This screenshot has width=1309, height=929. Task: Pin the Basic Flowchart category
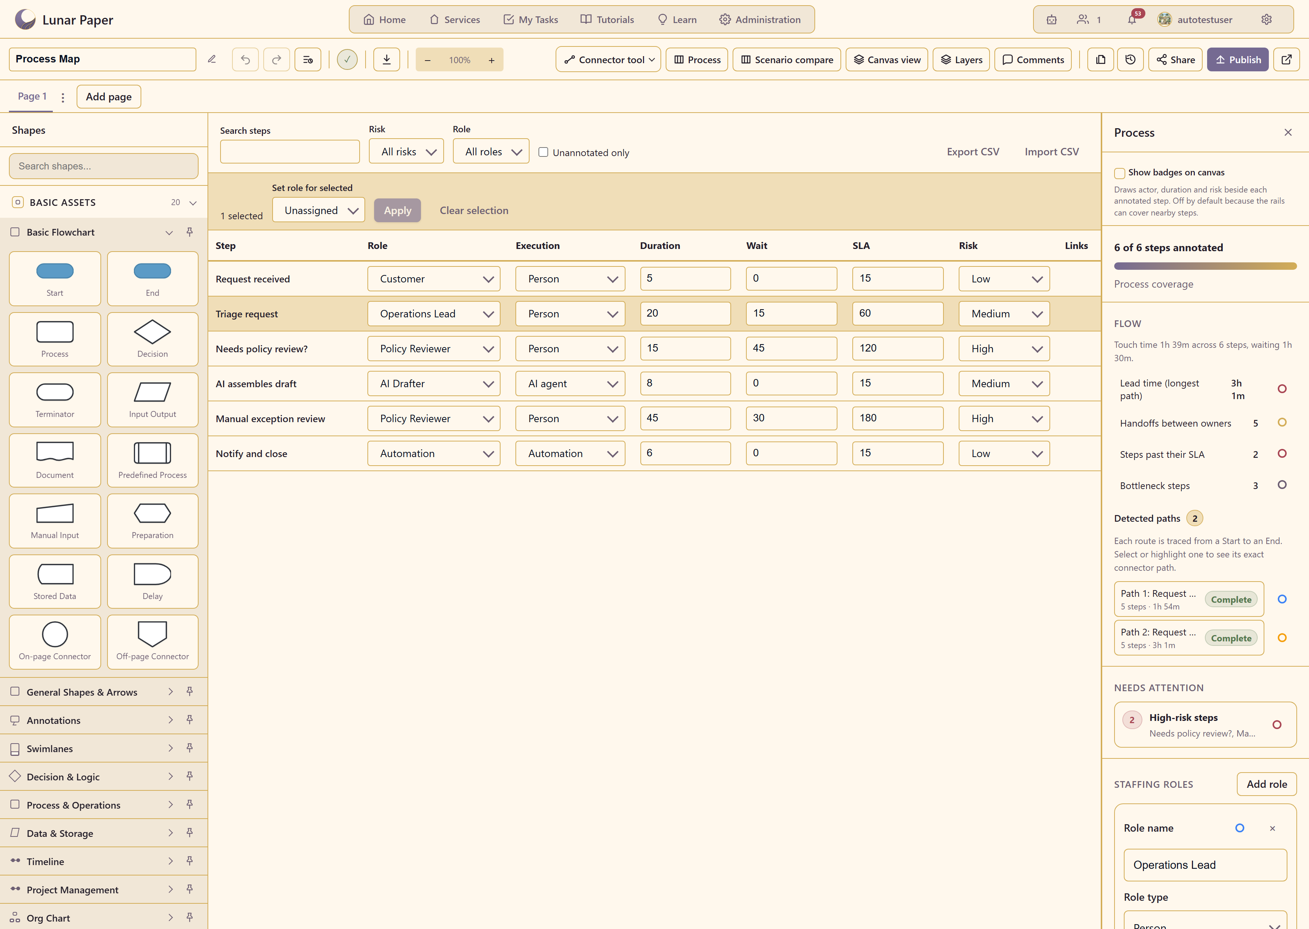coord(189,232)
